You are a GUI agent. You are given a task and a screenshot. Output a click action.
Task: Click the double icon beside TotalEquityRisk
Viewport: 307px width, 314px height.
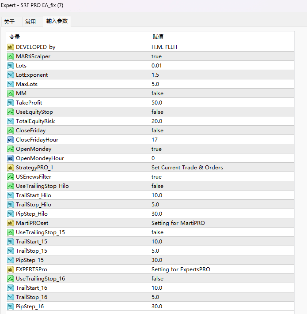(11, 121)
